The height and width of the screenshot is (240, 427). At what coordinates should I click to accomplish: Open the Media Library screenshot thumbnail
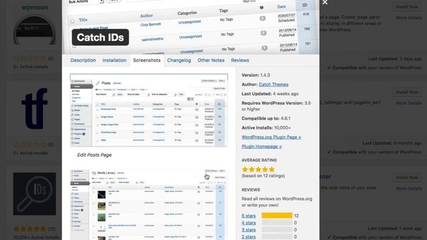[x=149, y=205]
